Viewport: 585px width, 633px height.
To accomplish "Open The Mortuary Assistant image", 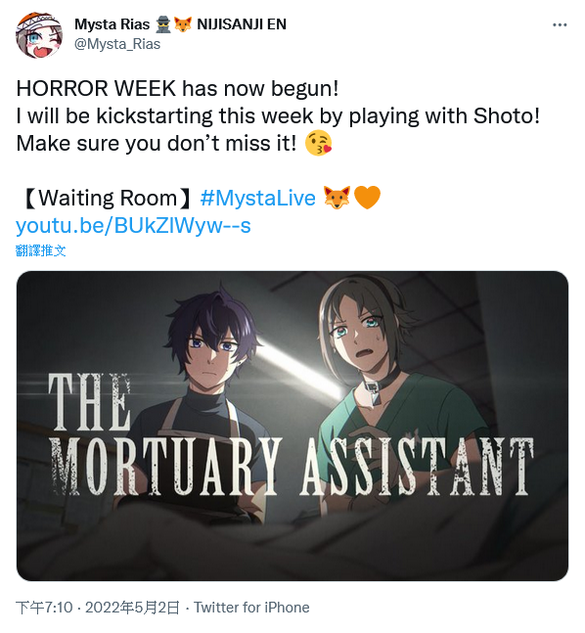I will (x=292, y=426).
